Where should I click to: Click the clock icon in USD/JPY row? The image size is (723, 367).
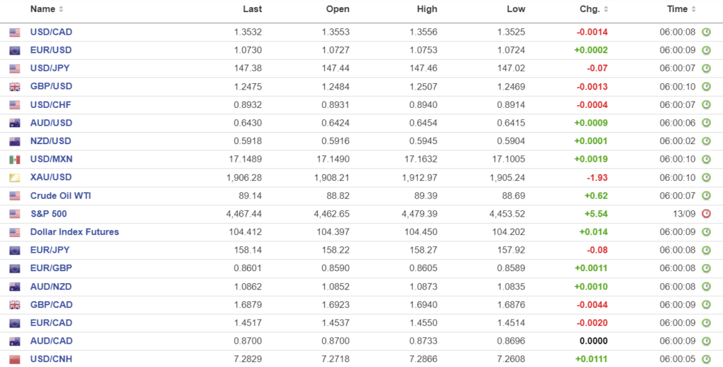[705, 68]
